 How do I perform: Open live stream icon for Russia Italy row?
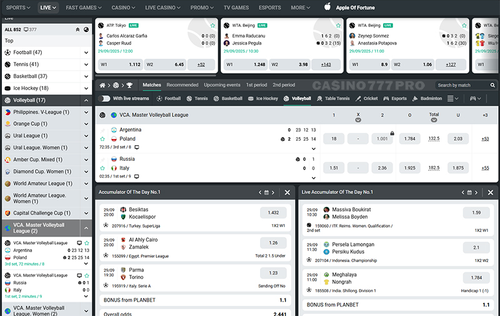[137, 176]
